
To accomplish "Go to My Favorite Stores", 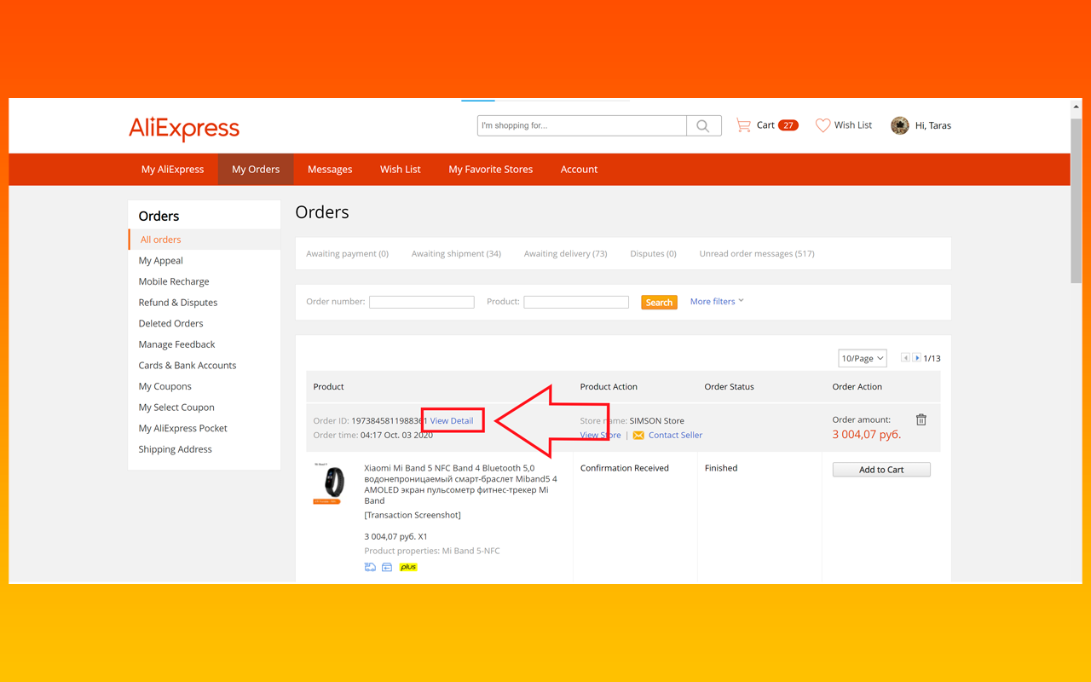I will pos(491,169).
